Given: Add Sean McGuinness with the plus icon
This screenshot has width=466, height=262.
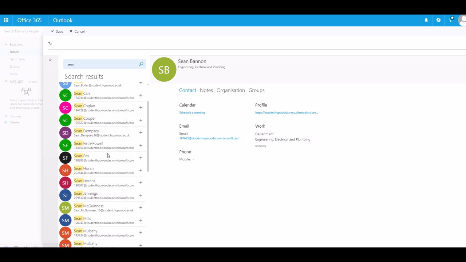Looking at the screenshot, I should (x=141, y=208).
